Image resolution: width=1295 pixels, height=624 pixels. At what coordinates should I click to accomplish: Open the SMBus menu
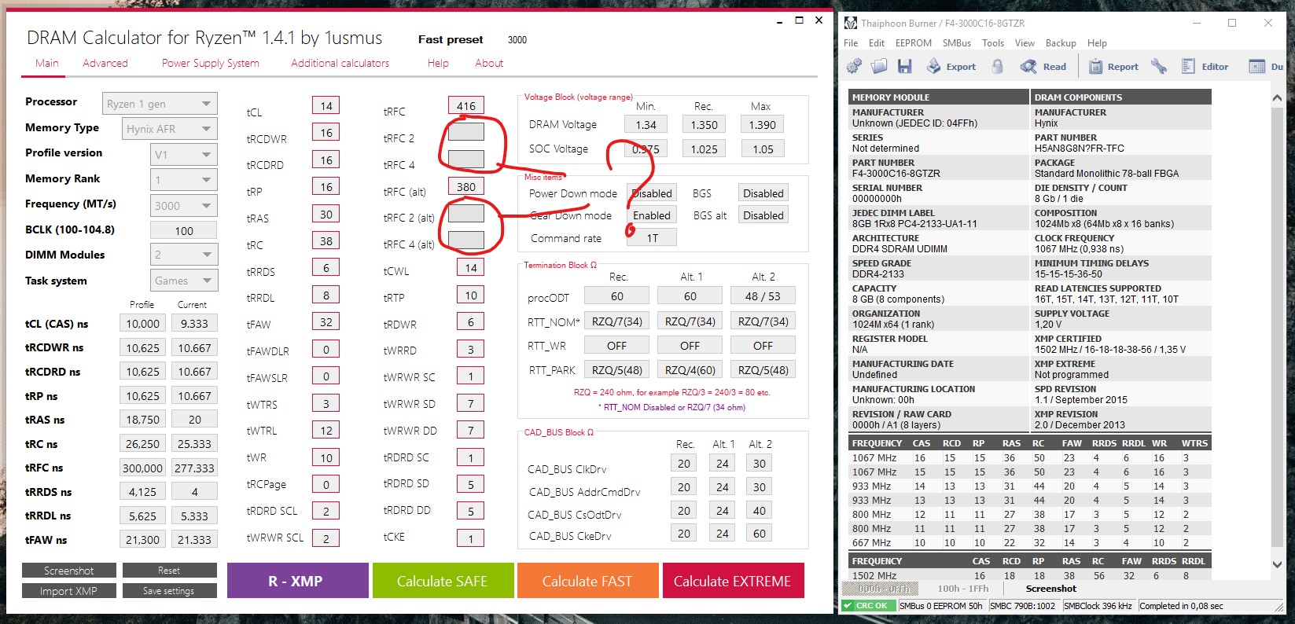tap(957, 43)
